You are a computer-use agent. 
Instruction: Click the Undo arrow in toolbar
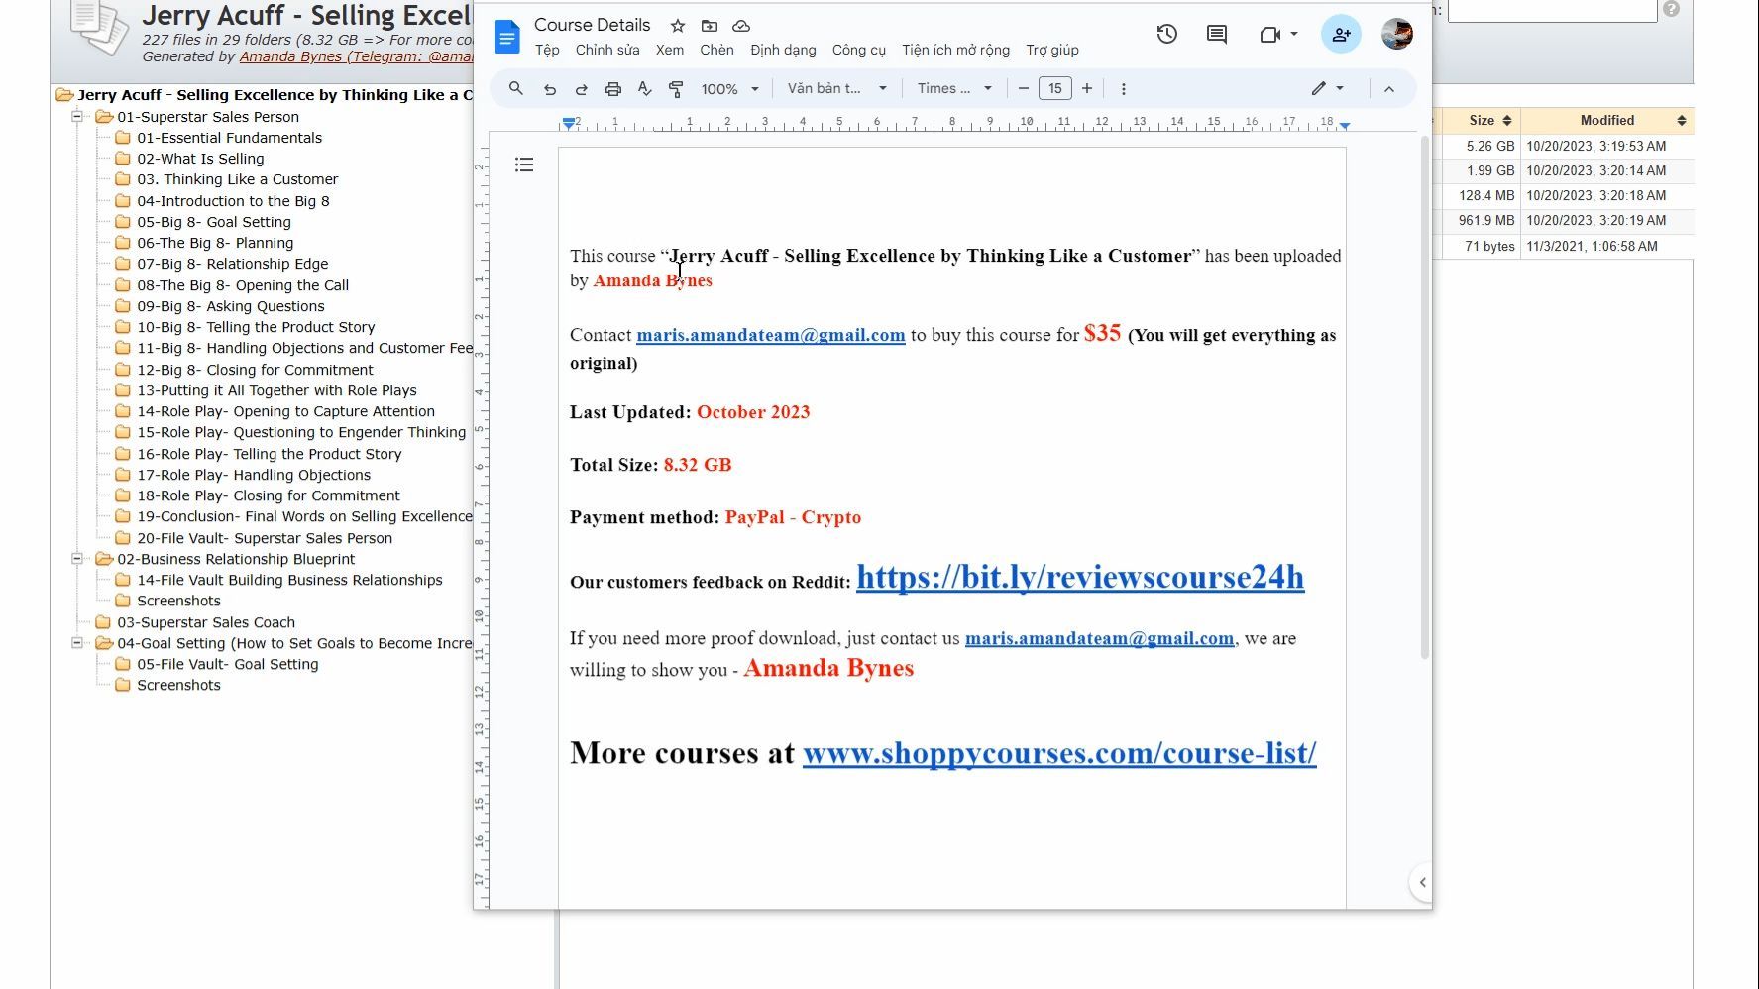[550, 89]
